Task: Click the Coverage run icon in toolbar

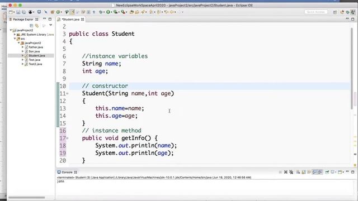Action: click(116, 12)
